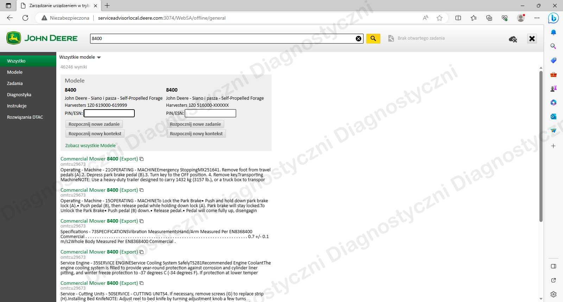Open Commercial Mower 8400 Park Brake result
The image size is (563, 302).
99,190
